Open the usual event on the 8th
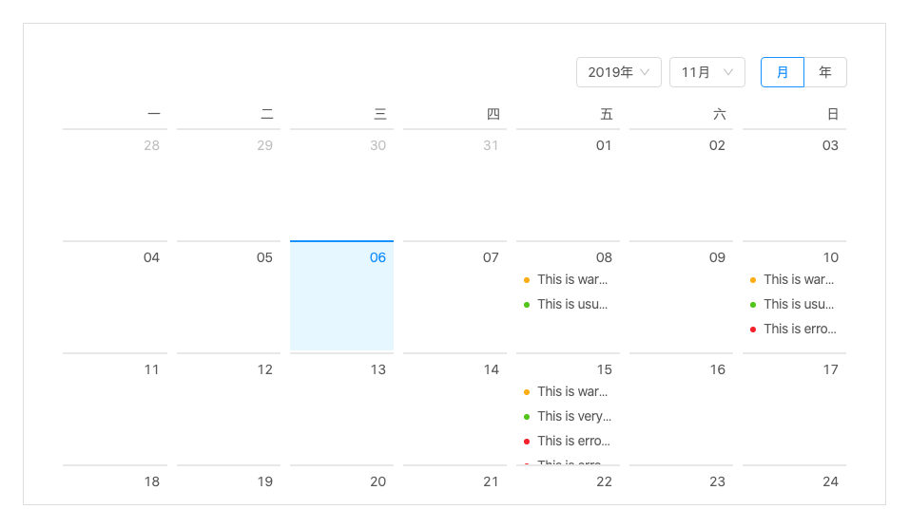 coord(571,304)
